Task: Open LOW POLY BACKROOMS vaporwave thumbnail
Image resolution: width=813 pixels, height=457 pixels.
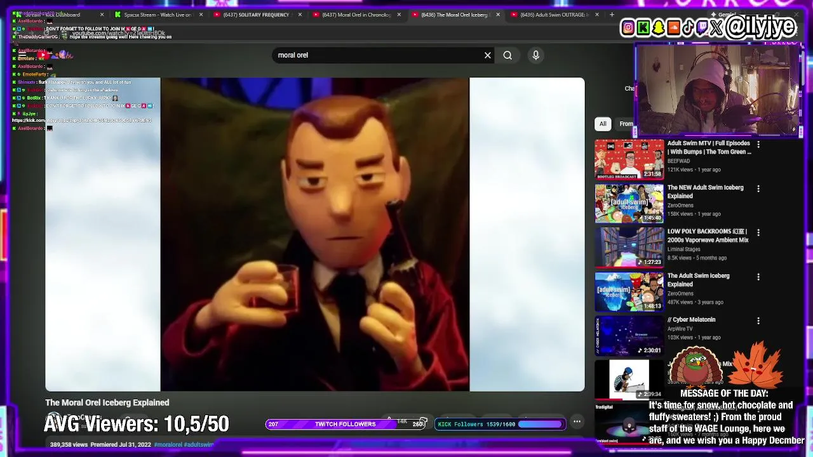Action: click(629, 248)
